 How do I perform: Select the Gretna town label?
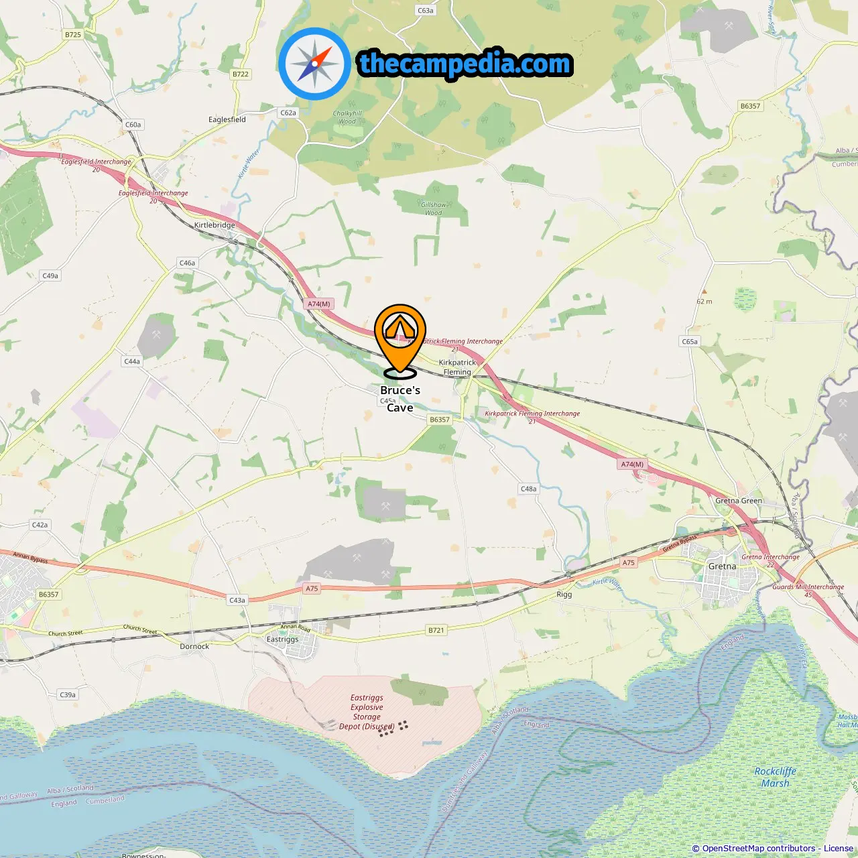(x=722, y=566)
